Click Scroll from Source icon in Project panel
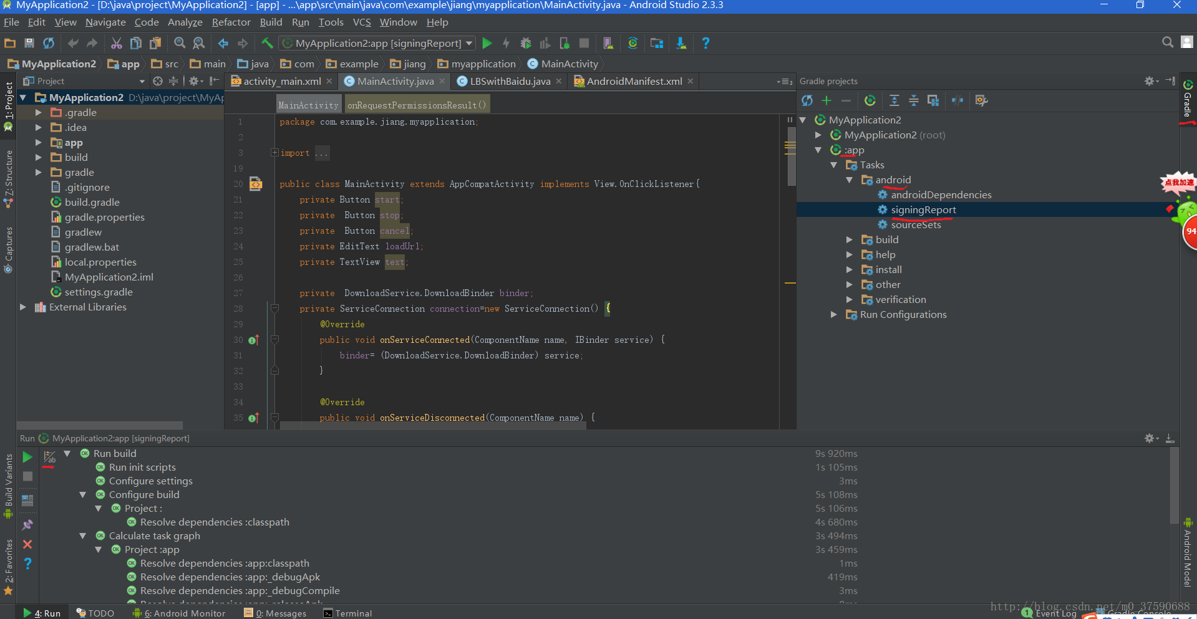Screen dimensions: 1197x619 [x=158, y=81]
